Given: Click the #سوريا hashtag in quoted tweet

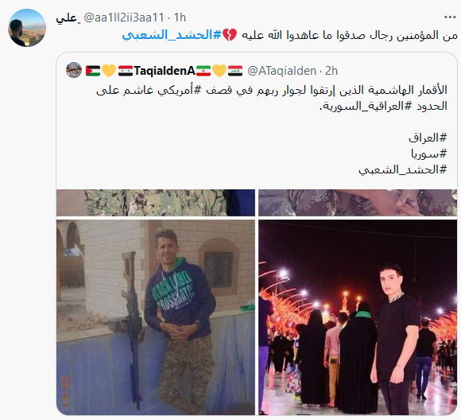Looking at the screenshot, I should (x=429, y=154).
